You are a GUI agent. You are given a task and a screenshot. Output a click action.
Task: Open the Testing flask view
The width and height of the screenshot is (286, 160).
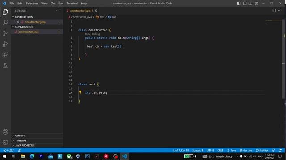[x=5, y=65]
